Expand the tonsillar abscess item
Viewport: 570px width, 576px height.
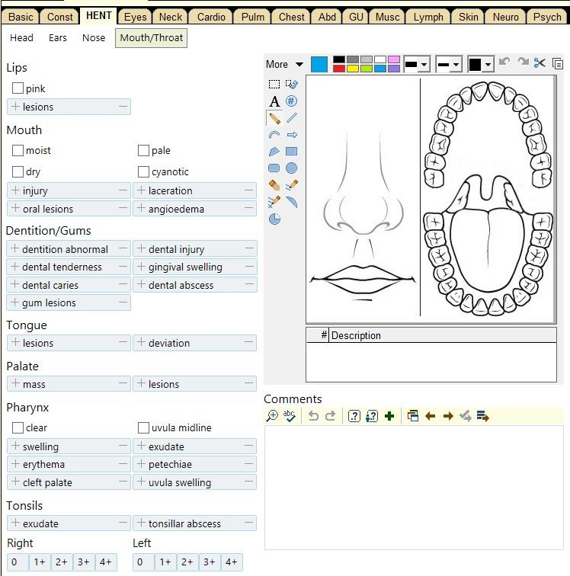coord(141,523)
